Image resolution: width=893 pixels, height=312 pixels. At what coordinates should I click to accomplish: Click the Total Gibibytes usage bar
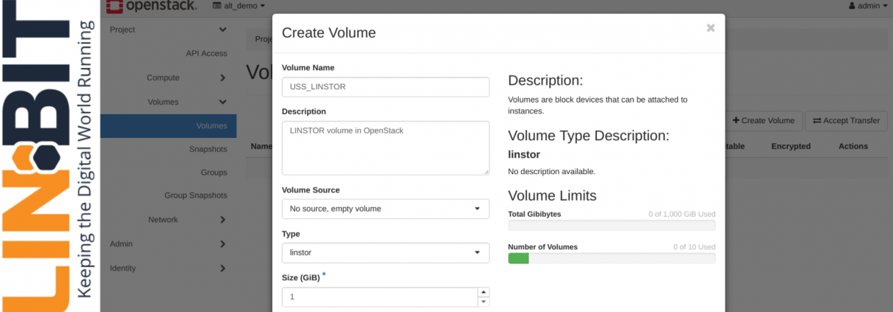point(612,226)
